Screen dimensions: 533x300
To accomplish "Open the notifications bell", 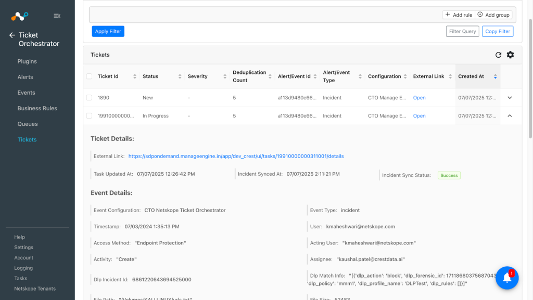I will click(507, 278).
